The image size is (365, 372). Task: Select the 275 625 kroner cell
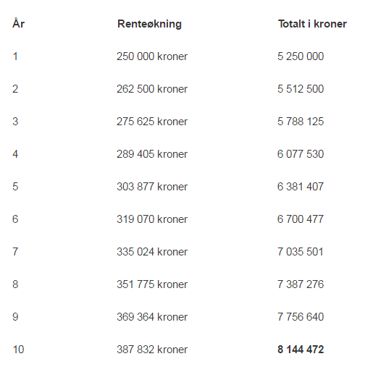pos(152,122)
